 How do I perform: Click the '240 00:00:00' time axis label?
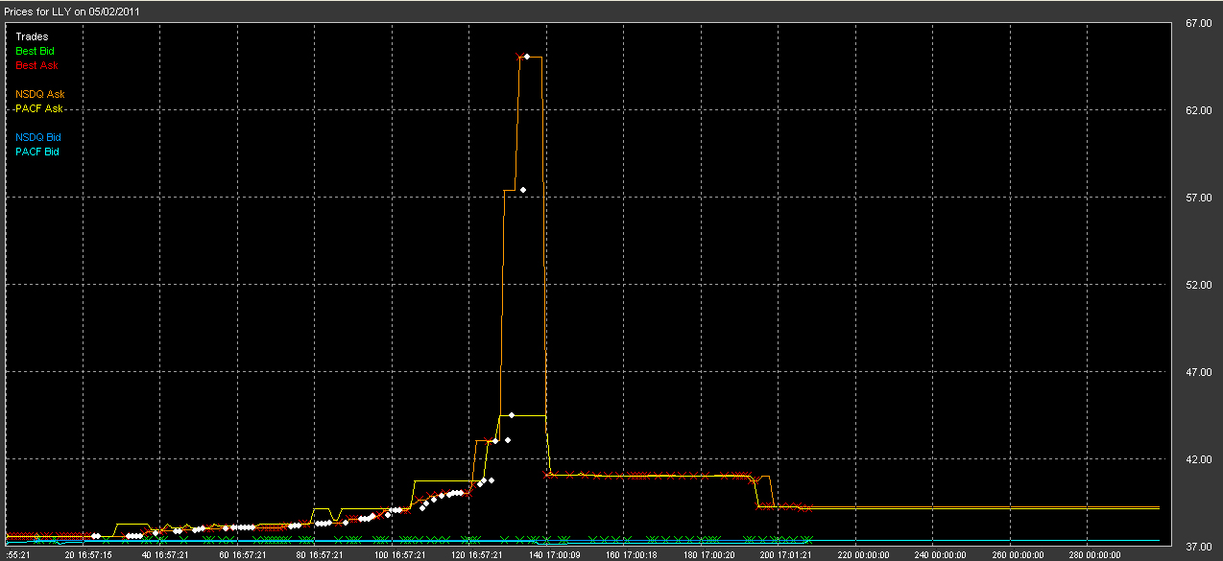[x=942, y=554]
